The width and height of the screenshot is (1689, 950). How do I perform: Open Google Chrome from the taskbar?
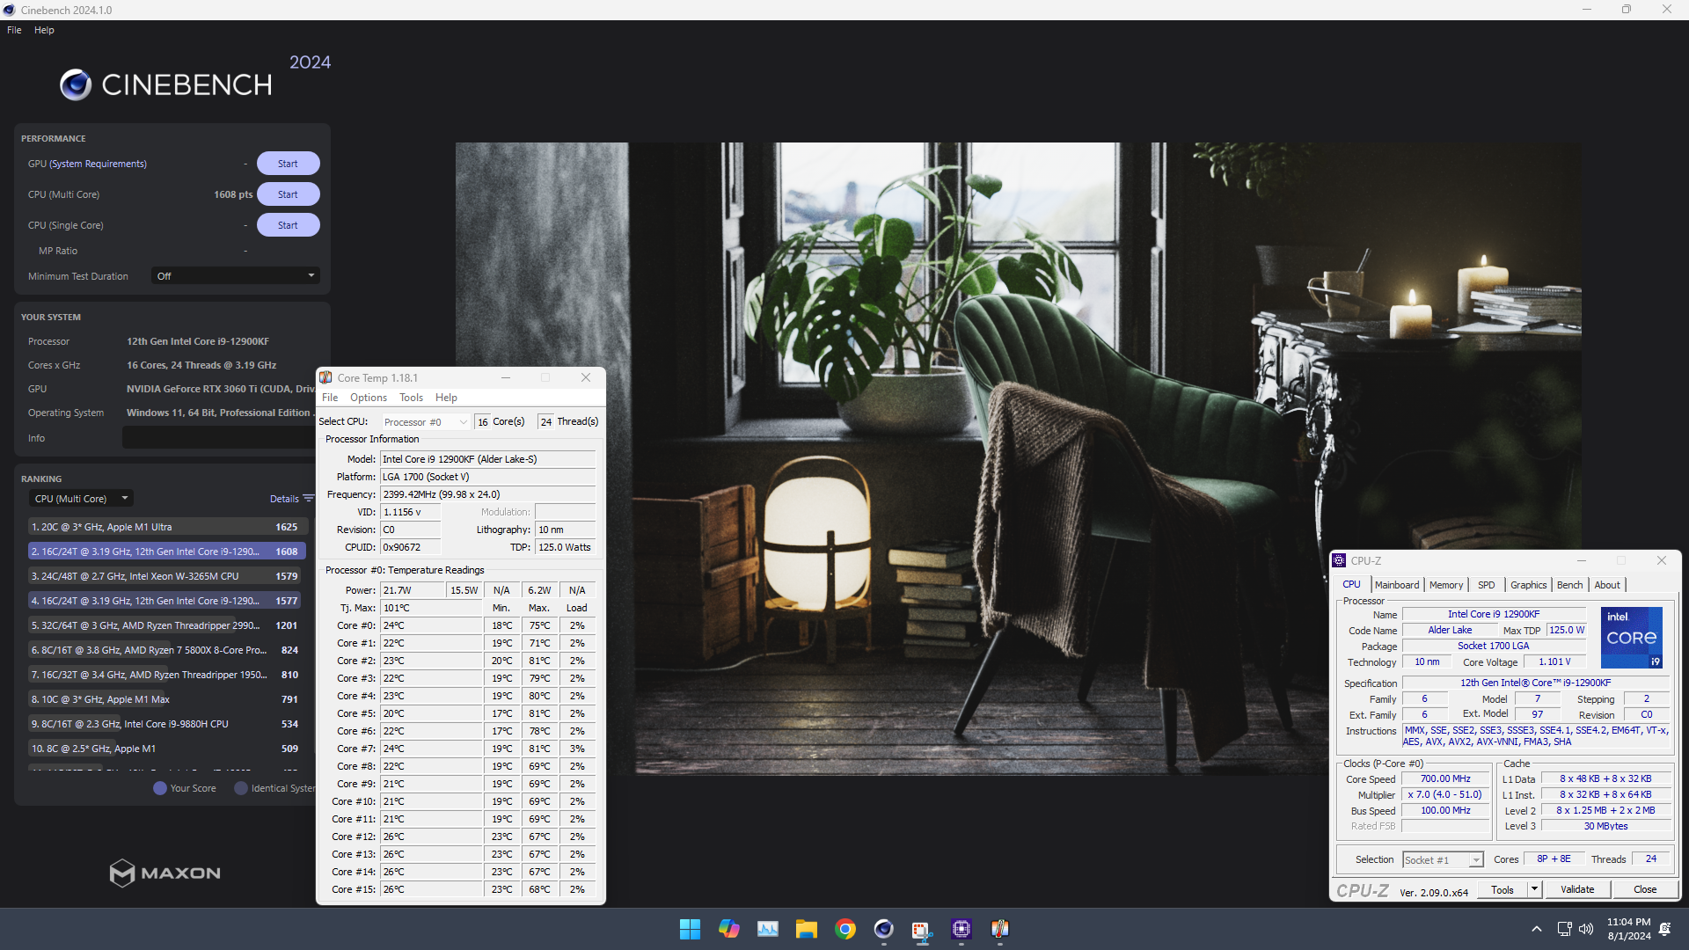coord(844,929)
